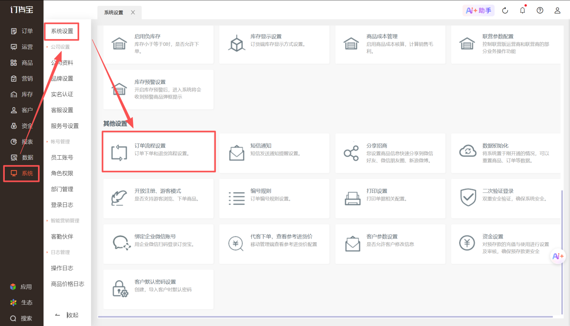570x326 pixels.
Task: Close the 系统设置 tab
Action: [133, 13]
